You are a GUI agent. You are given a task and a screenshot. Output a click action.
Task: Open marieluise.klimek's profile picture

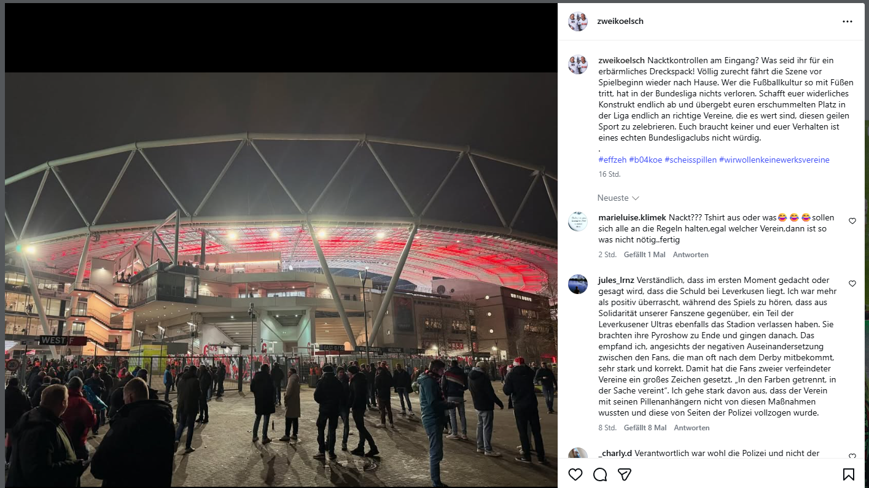click(x=578, y=222)
